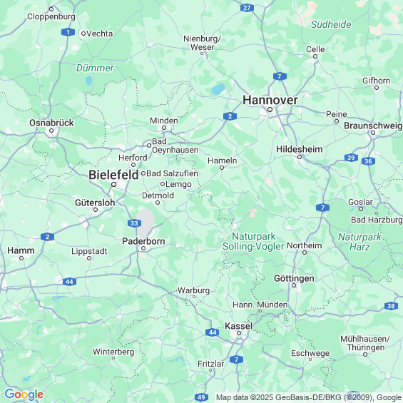Click the A1 shield near Vechta
Viewport: 403px width, 403px height.
coord(68,32)
